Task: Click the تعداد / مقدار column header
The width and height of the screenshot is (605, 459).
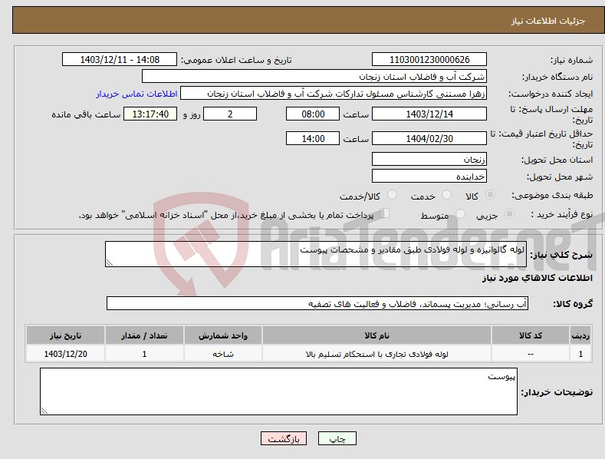Action: pyautogui.click(x=144, y=335)
